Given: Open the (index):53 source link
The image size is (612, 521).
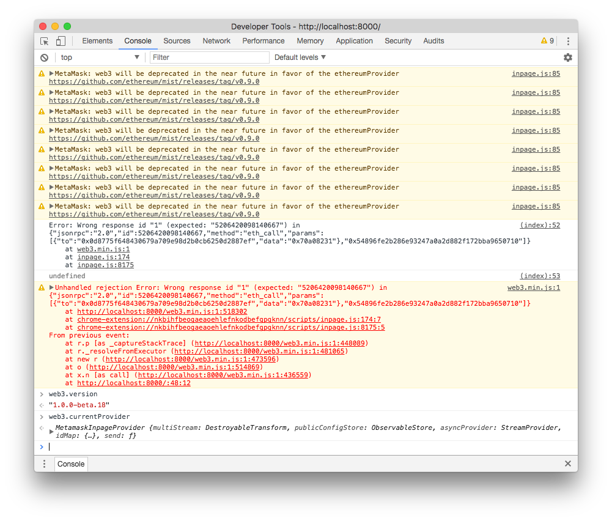Looking at the screenshot, I should pos(540,276).
